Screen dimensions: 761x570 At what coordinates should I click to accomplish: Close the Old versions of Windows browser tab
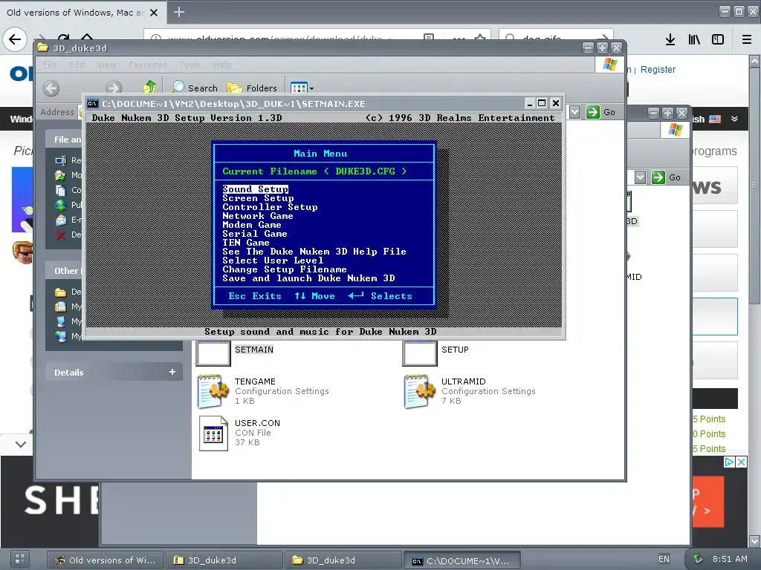[154, 13]
